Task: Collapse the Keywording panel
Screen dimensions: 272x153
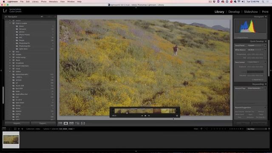Action: point(266,84)
